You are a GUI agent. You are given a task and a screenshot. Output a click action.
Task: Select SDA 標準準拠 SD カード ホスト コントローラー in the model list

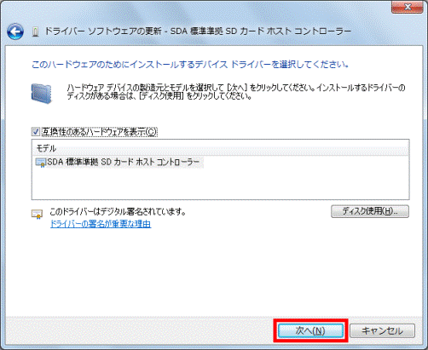[119, 162]
